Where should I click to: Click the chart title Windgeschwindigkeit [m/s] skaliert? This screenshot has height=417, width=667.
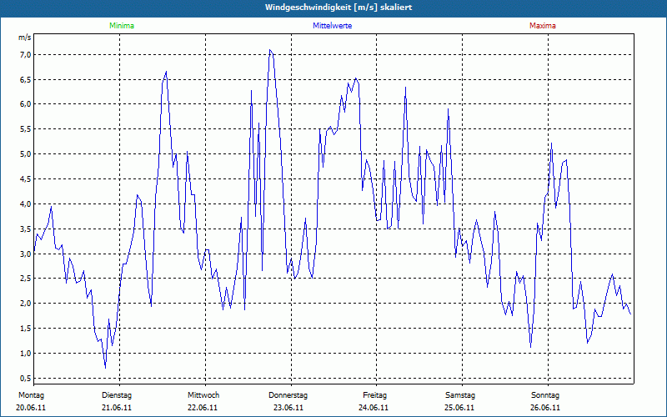(339, 8)
